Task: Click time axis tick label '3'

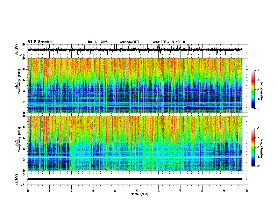Action: [93, 191]
